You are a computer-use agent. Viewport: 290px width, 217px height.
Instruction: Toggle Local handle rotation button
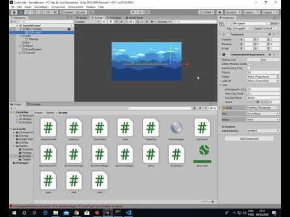pos(80,12)
